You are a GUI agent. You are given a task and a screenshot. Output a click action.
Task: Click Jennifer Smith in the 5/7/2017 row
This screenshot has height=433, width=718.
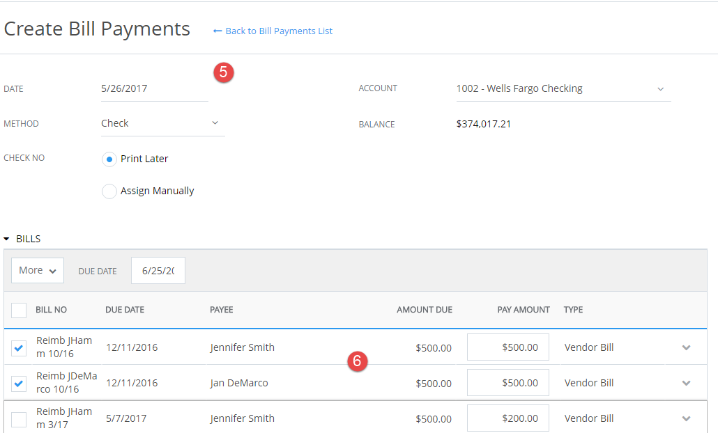coord(242,418)
